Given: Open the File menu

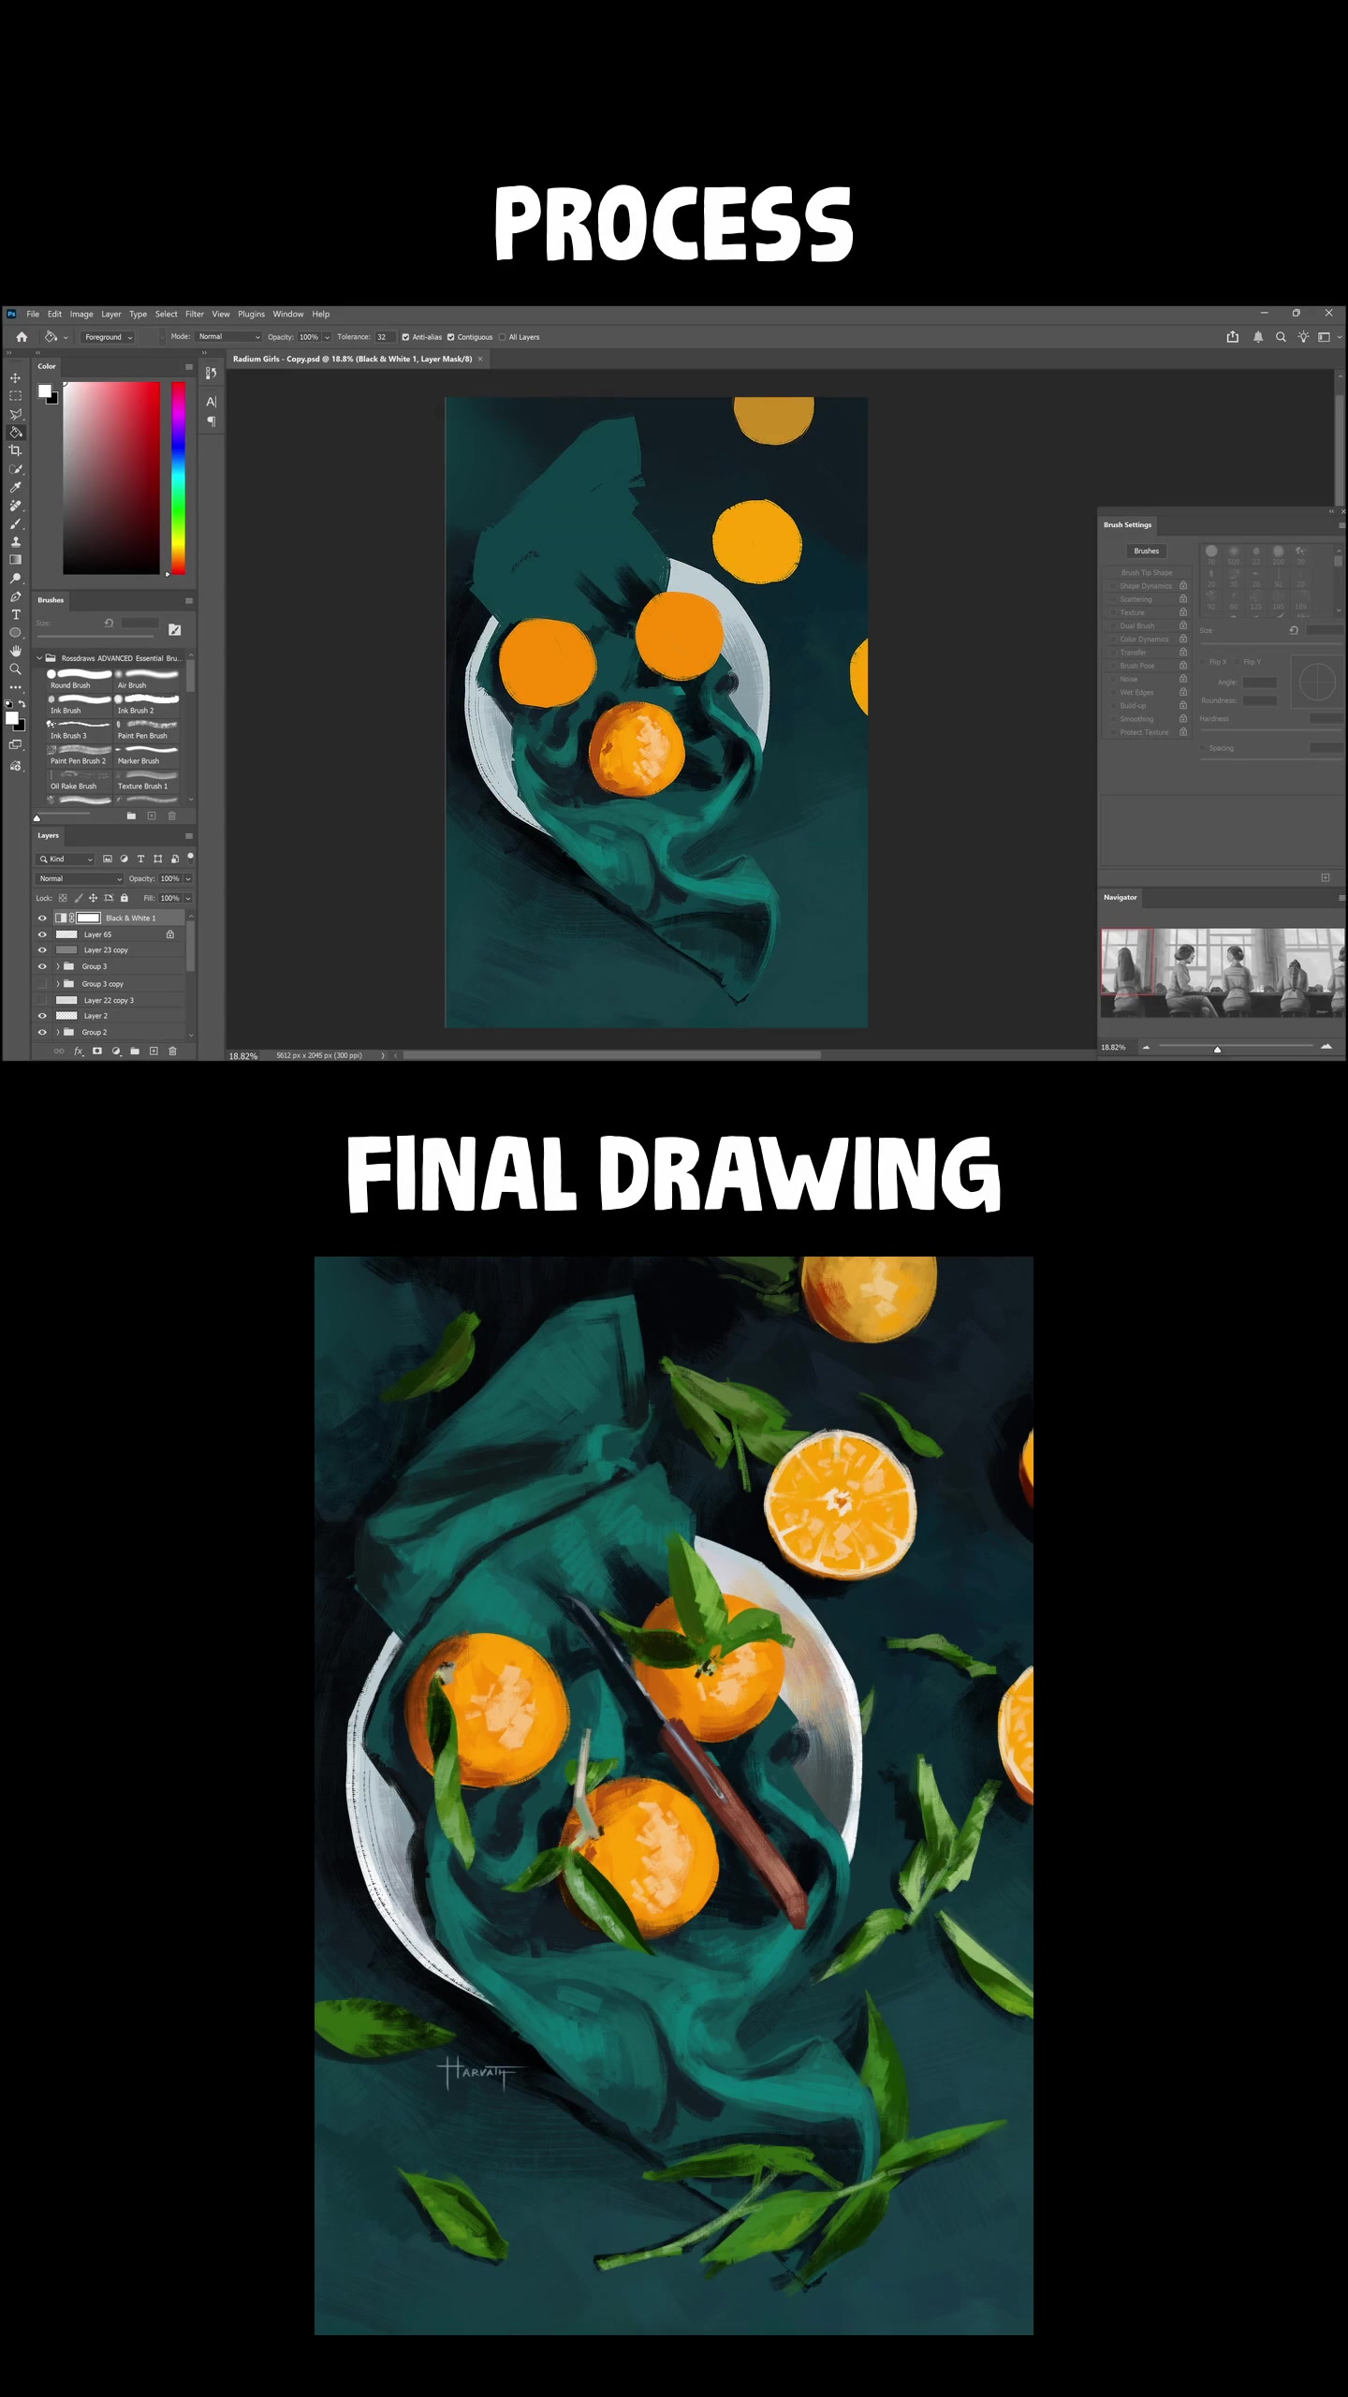Looking at the screenshot, I should [x=33, y=315].
